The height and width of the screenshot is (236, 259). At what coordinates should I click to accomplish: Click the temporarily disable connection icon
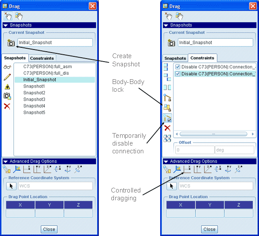(x=167, y=118)
